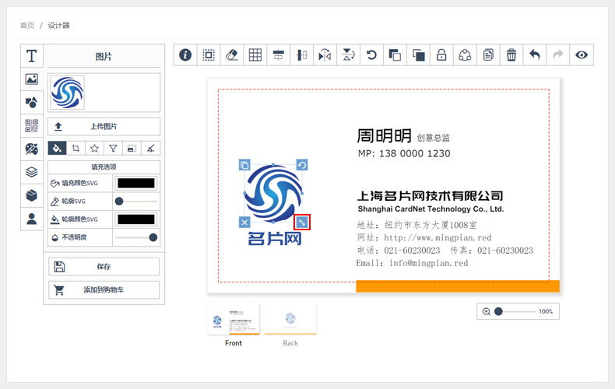
Task: Toggle the preview eye icon
Action: [582, 55]
